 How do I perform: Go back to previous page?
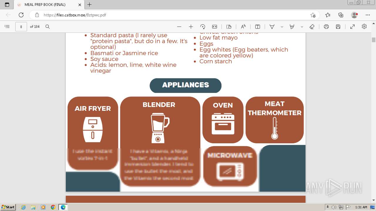[8, 15]
